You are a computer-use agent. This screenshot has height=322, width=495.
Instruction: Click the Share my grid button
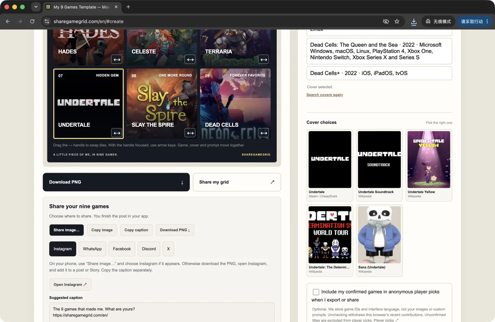(237, 182)
